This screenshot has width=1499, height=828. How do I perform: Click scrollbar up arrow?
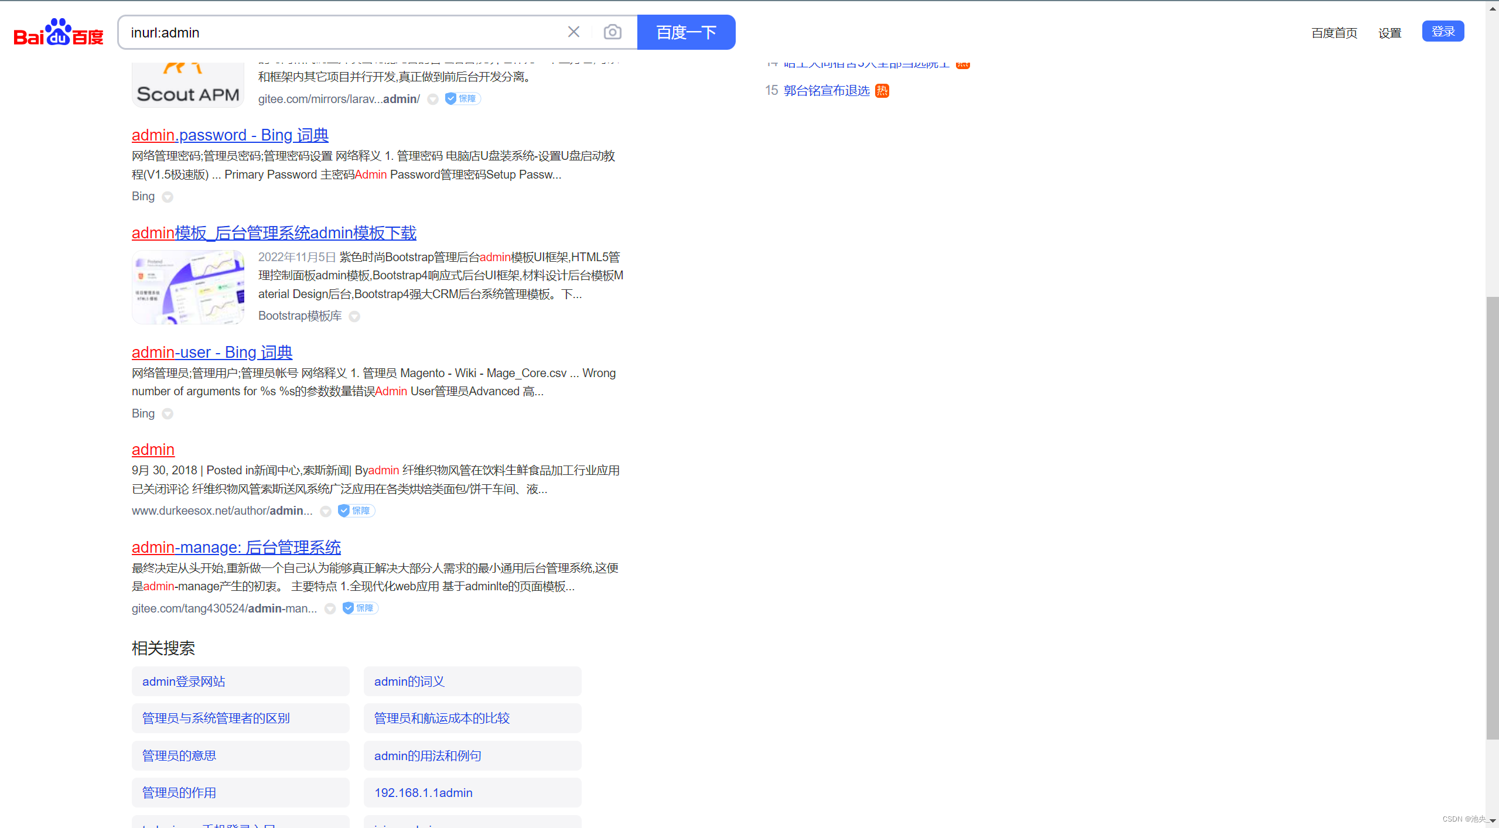click(1492, 8)
